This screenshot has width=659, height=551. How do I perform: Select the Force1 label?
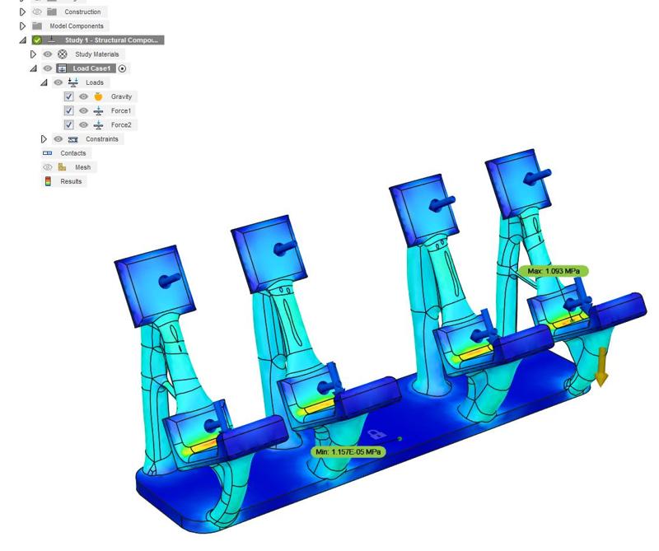[x=121, y=111]
